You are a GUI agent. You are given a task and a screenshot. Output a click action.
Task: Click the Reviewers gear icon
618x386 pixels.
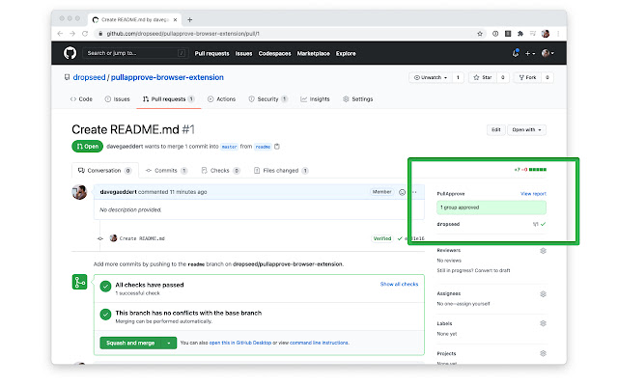click(x=543, y=250)
